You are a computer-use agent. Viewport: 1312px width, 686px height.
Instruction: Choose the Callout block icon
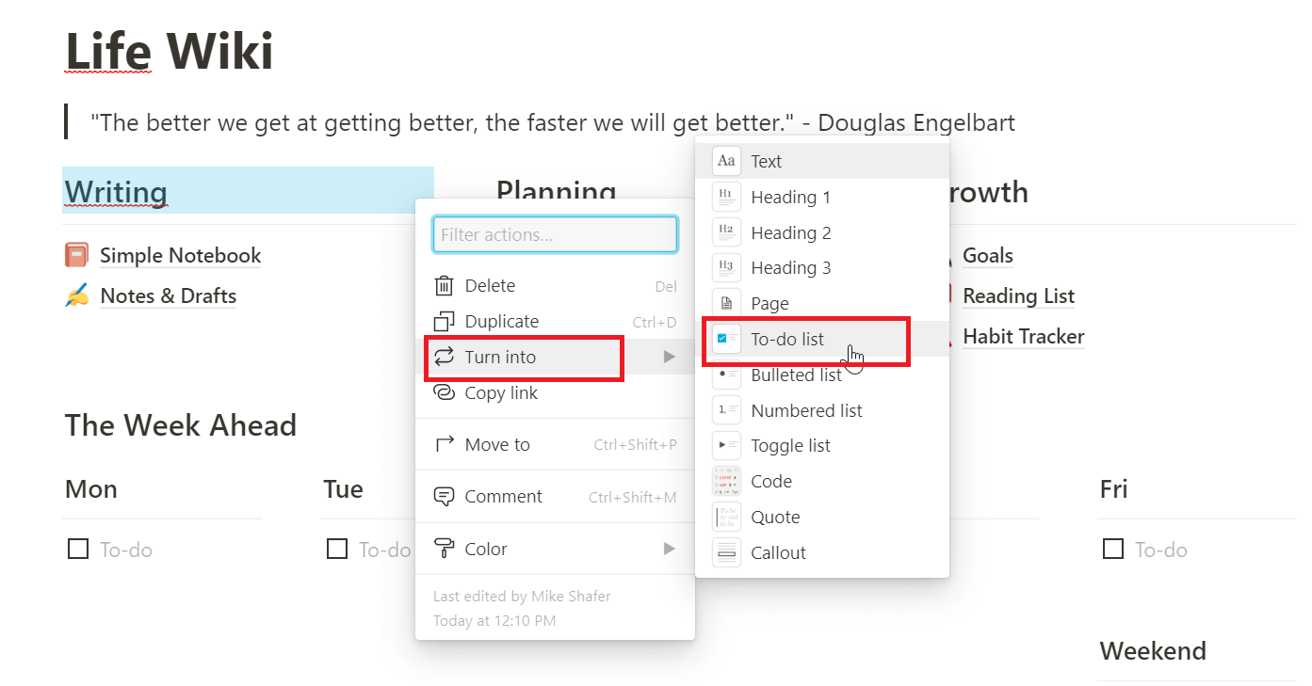click(x=726, y=553)
